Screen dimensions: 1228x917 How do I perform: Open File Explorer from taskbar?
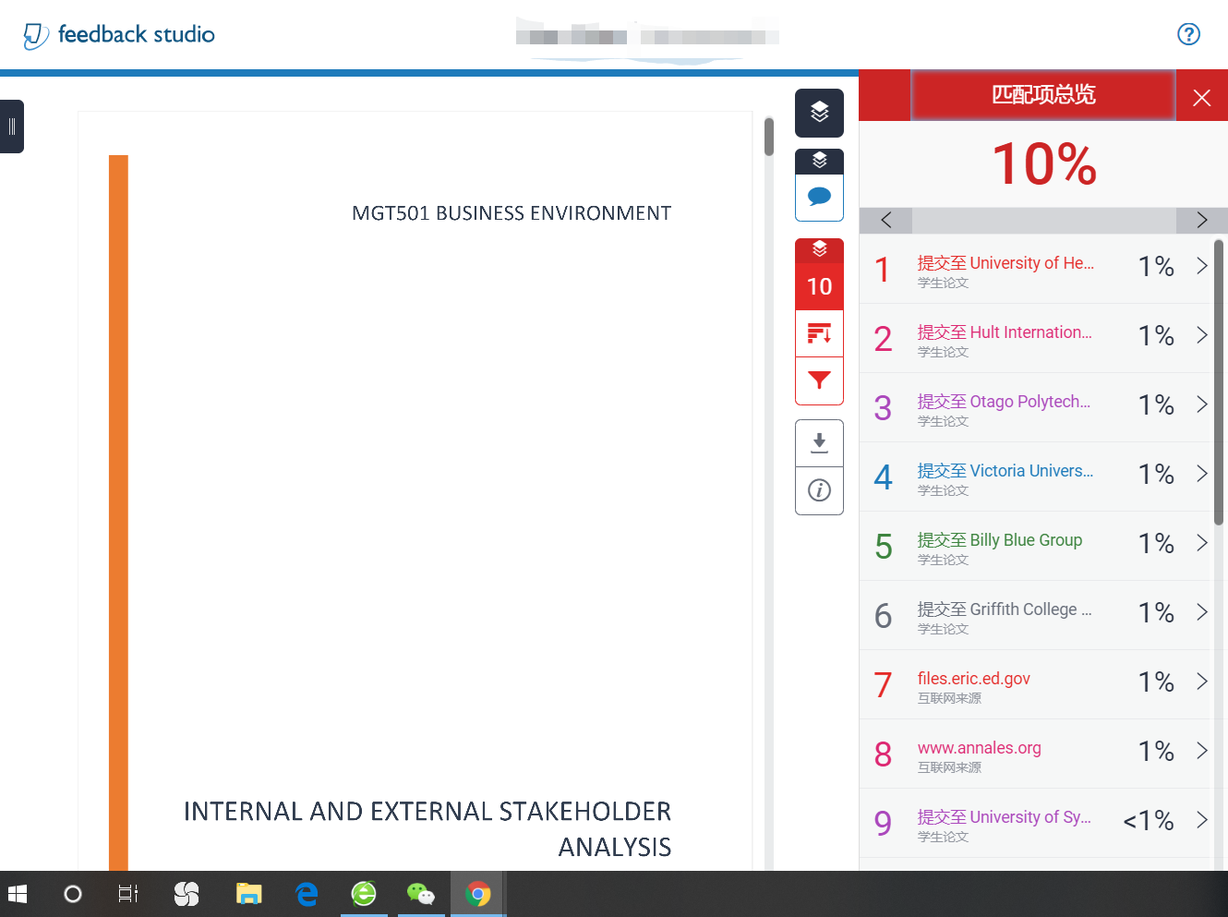[x=248, y=894]
